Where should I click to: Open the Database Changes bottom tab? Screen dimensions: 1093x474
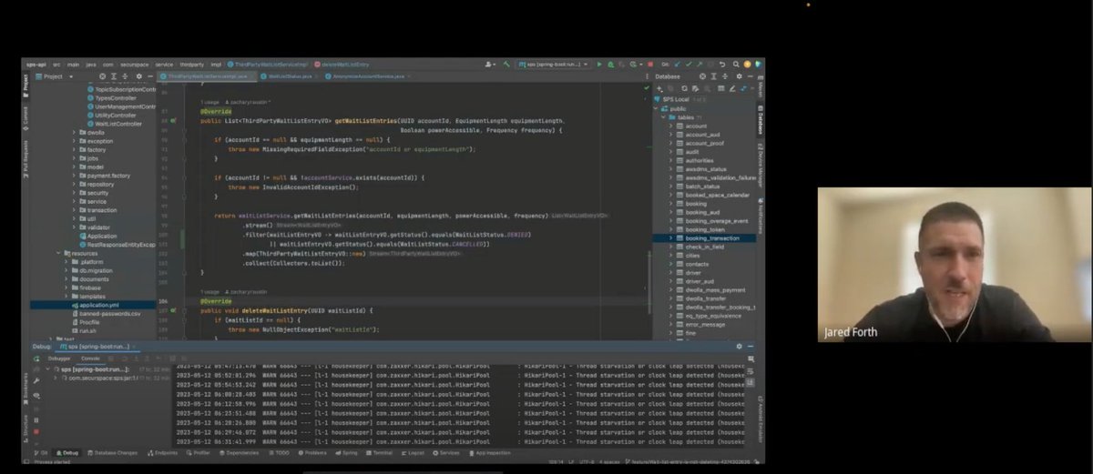(x=113, y=453)
